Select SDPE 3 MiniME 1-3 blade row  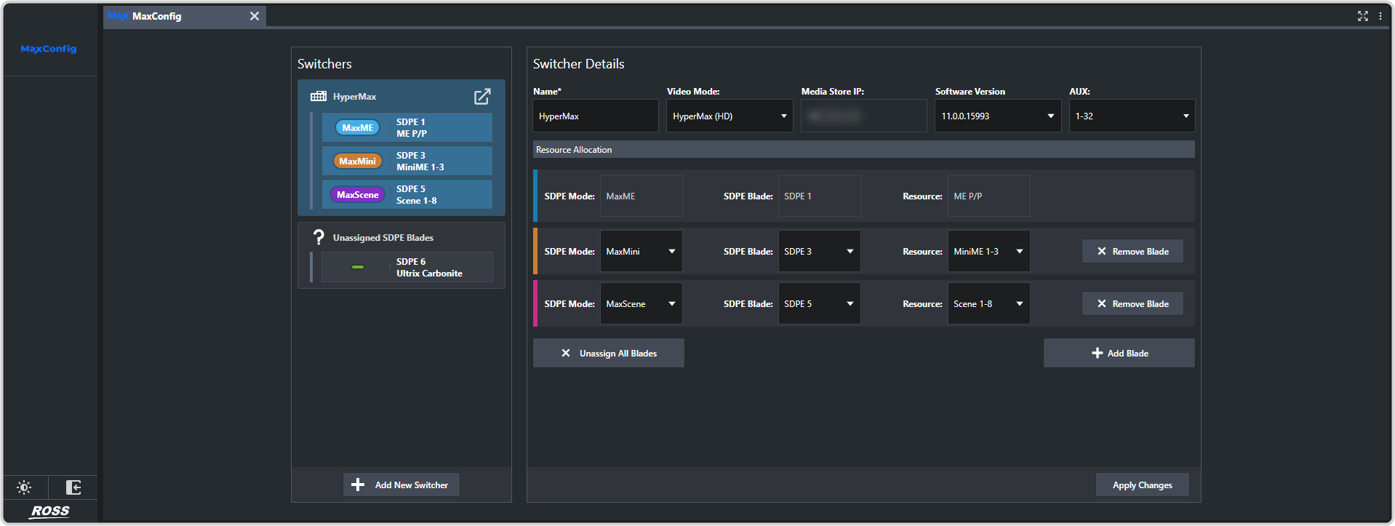tap(407, 162)
